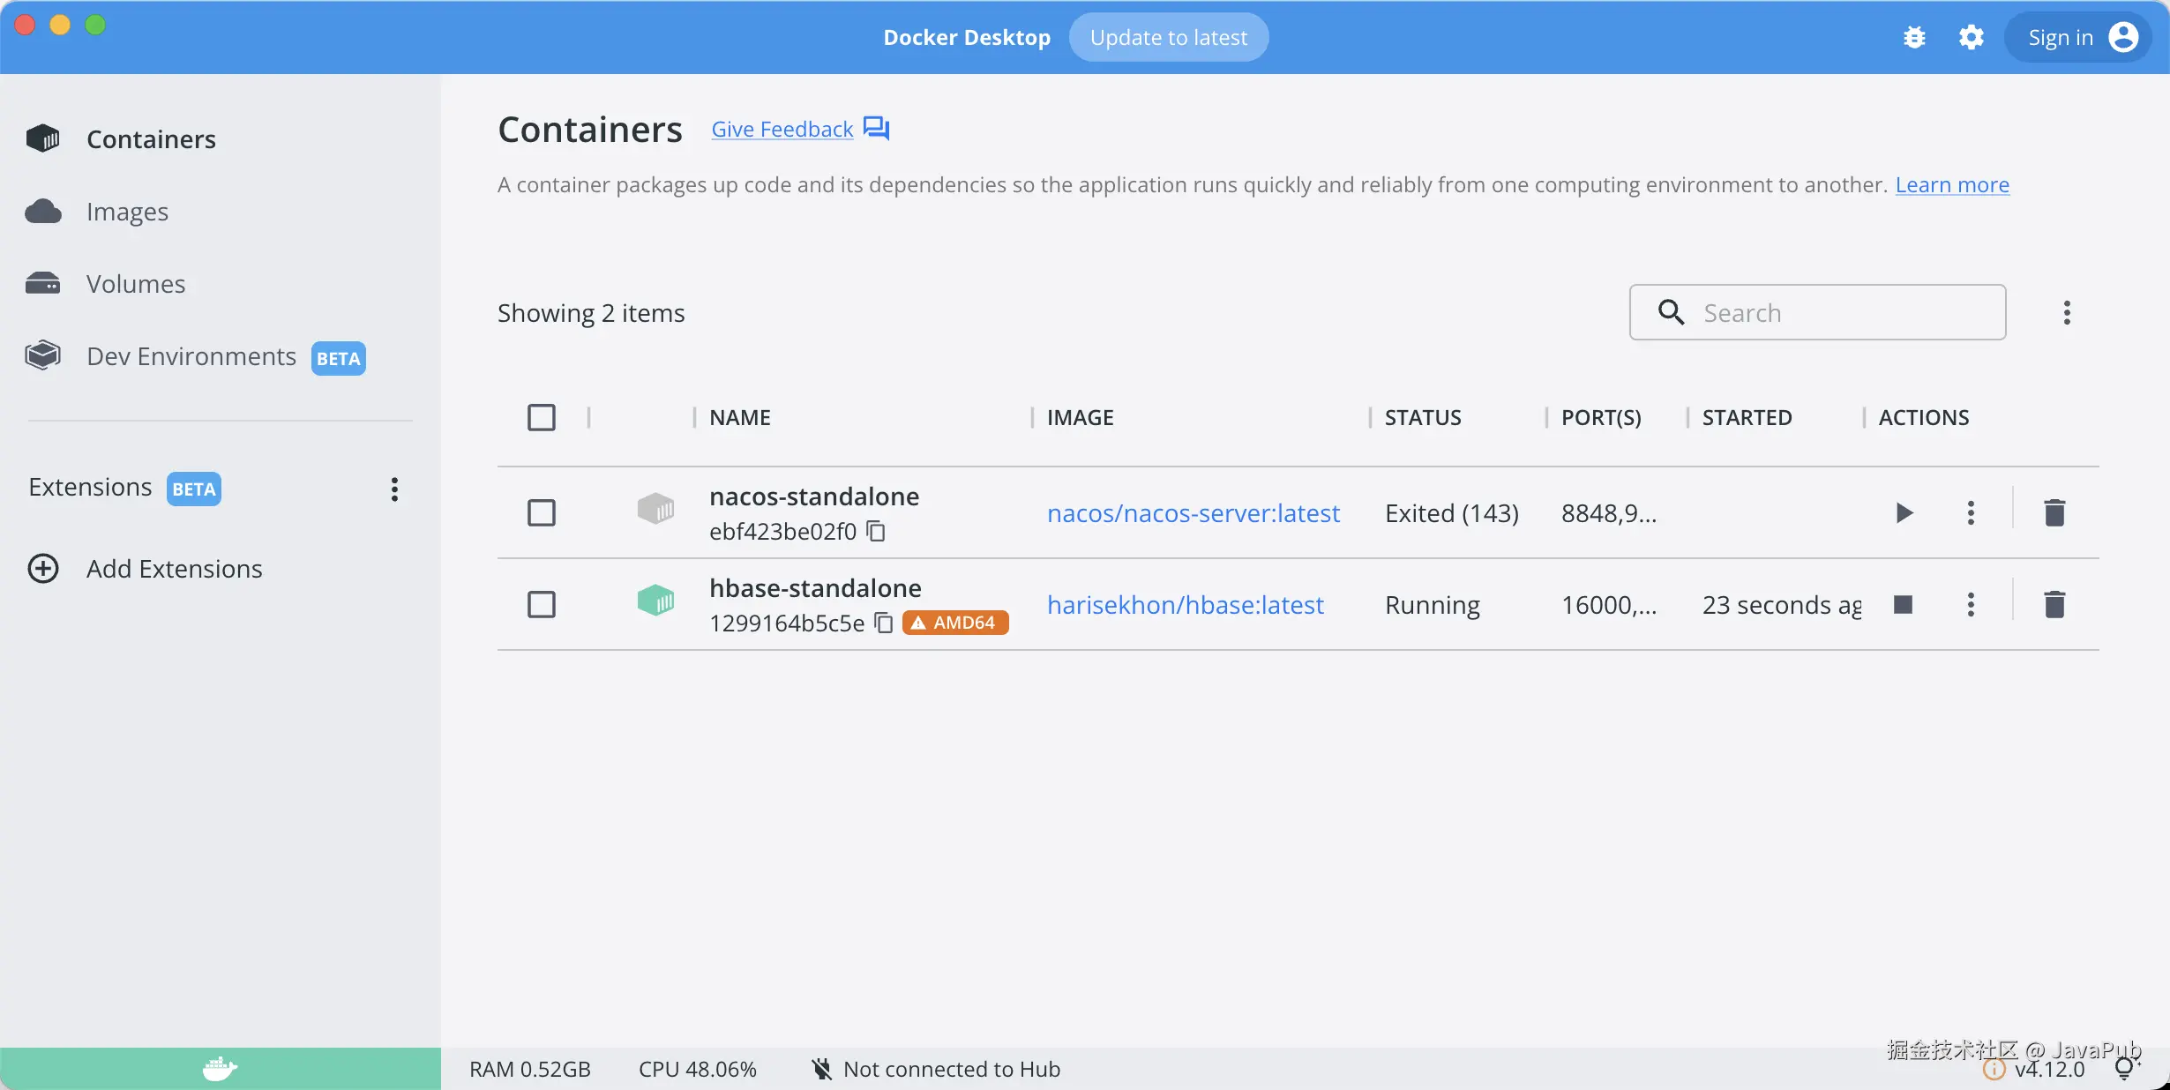This screenshot has width=2170, height=1090.
Task: Open more actions for hbase-standalone
Action: tap(1971, 604)
